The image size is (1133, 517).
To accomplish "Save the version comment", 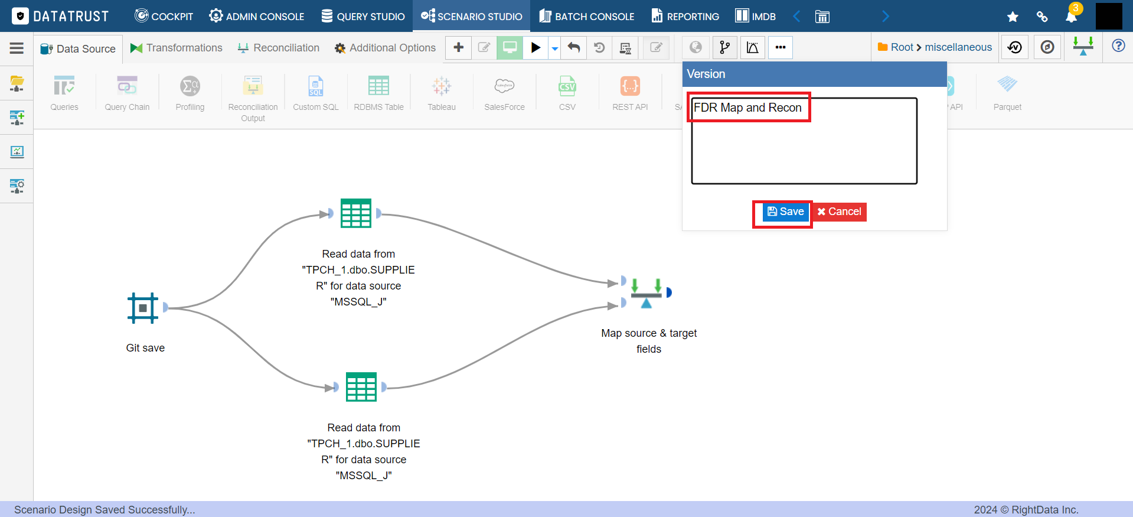I will tap(786, 212).
